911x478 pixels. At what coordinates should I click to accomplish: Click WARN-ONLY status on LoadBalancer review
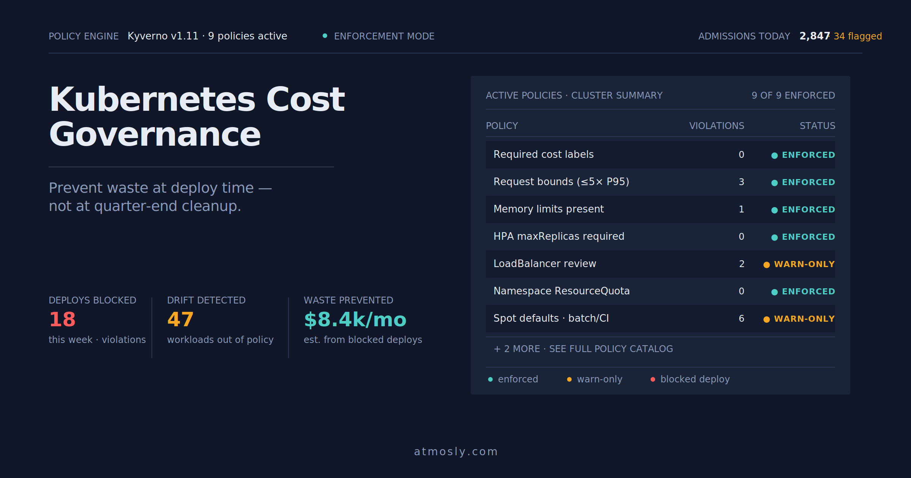point(804,264)
